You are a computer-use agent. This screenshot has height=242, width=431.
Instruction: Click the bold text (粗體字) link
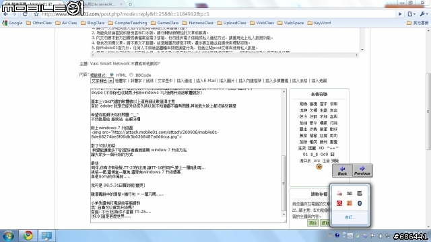click(121, 81)
